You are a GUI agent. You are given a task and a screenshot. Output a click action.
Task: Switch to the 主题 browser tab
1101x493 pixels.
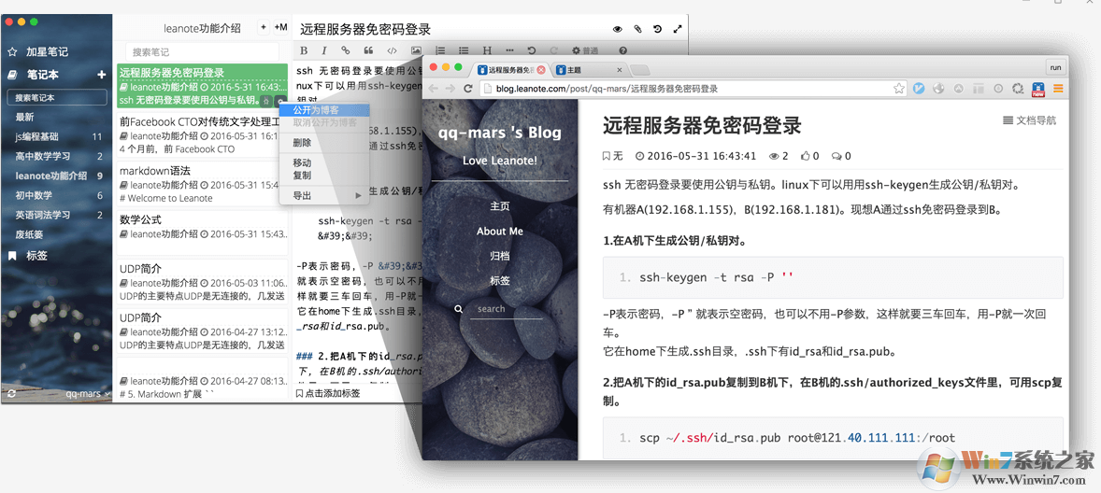click(x=589, y=70)
